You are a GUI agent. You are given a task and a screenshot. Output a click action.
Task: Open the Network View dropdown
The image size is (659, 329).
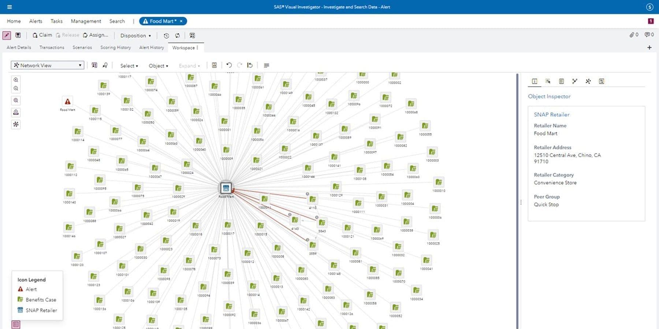48,65
